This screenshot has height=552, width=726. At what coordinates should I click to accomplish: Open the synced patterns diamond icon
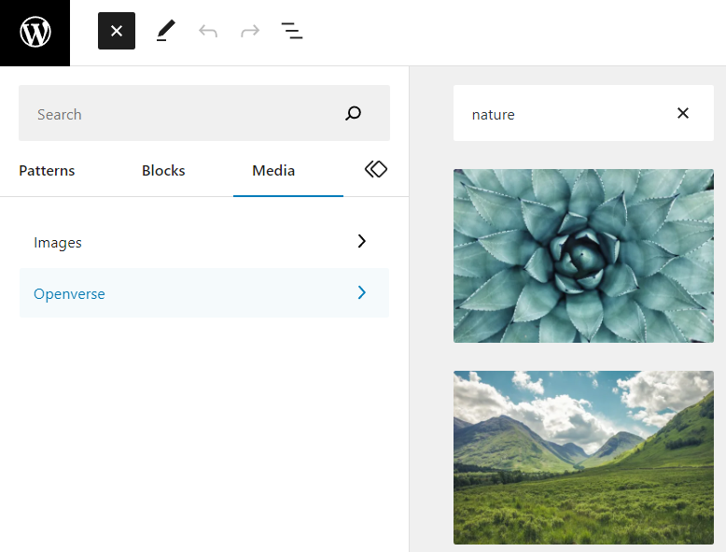[x=375, y=169]
